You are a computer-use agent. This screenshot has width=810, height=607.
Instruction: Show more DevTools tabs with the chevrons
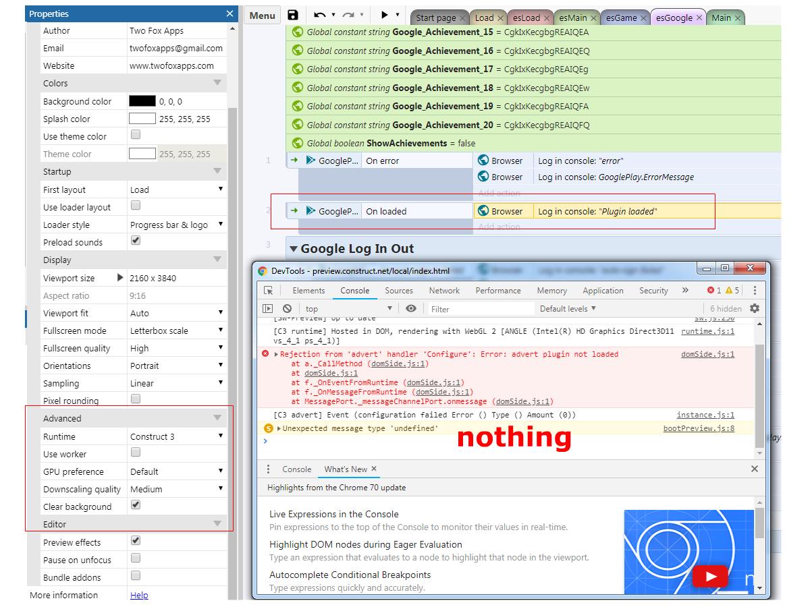tap(685, 291)
